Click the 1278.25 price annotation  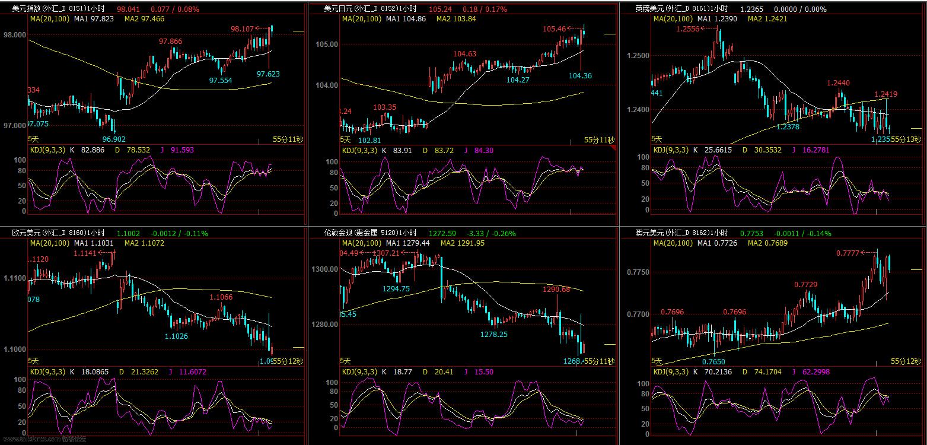point(493,335)
